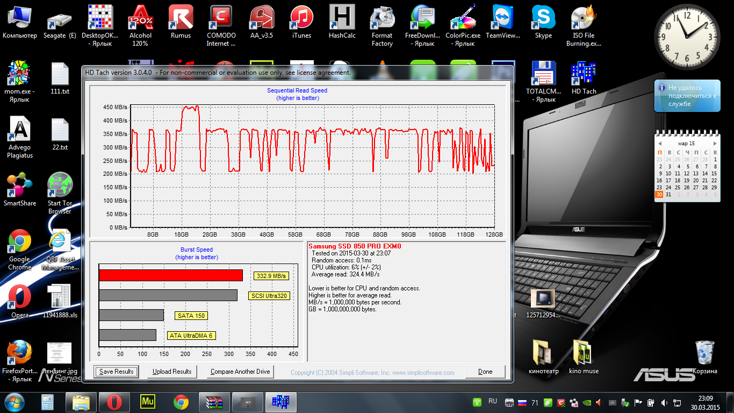Click the Done button in HD Tach
734x413 pixels.
(x=485, y=372)
